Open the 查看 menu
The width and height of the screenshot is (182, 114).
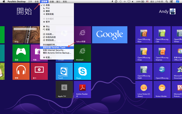(37, 1)
